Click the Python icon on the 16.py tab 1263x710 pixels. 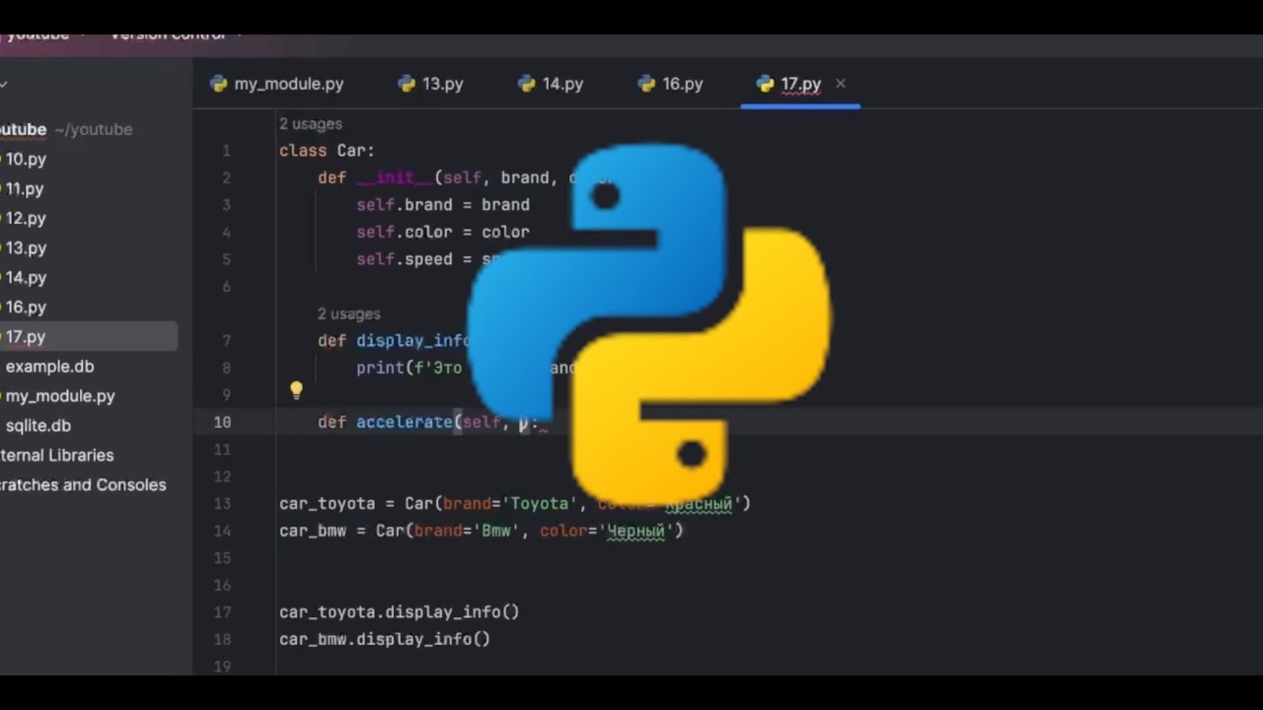pyautogui.click(x=647, y=83)
